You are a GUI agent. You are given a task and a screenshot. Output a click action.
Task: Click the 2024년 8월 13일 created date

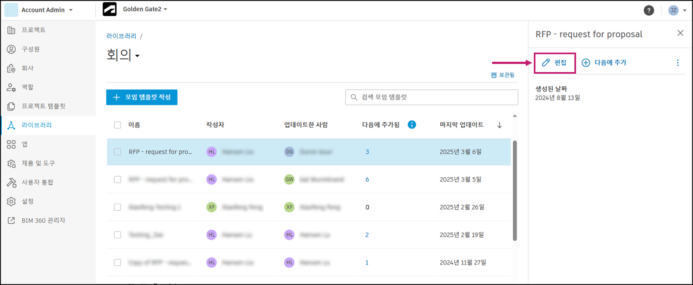pos(558,98)
